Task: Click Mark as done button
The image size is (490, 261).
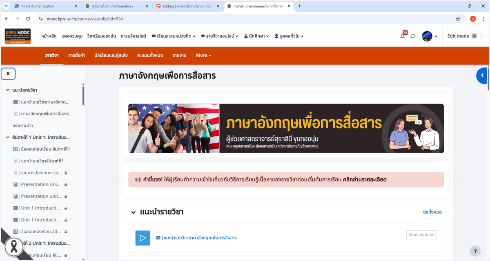Action: click(421, 235)
